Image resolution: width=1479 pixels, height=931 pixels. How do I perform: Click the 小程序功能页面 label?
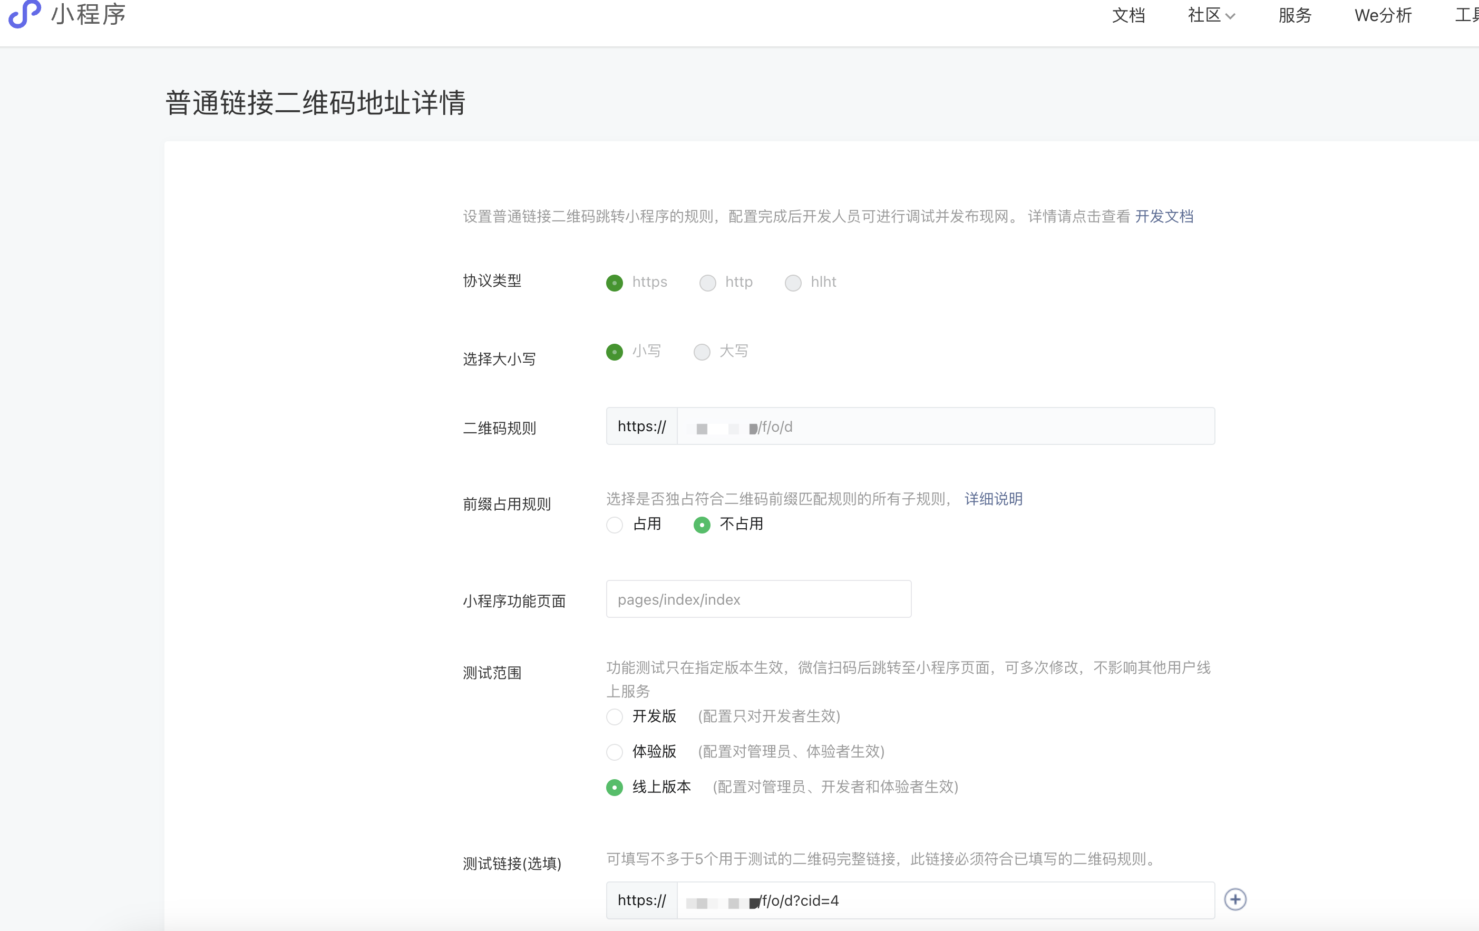coord(514,600)
